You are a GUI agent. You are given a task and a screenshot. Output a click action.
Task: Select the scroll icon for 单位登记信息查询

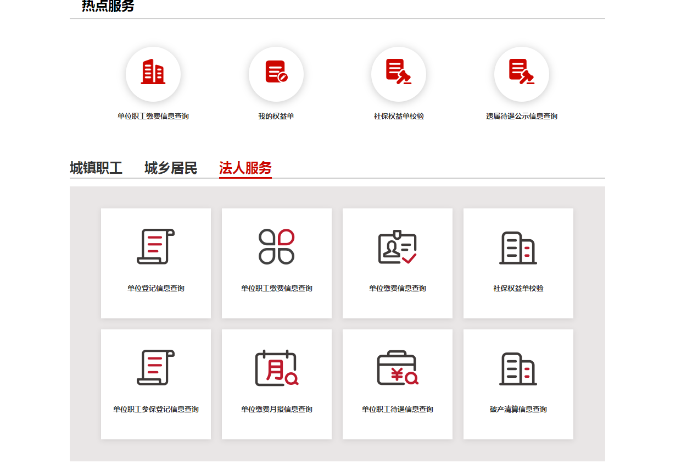click(155, 247)
